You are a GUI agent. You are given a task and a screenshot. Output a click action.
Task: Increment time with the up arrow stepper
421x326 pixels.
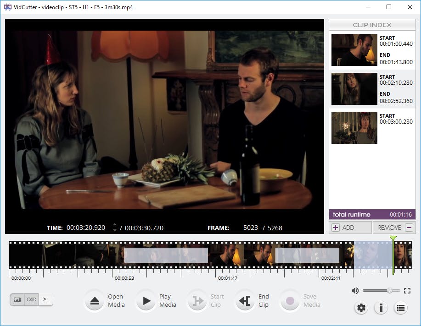point(115,225)
